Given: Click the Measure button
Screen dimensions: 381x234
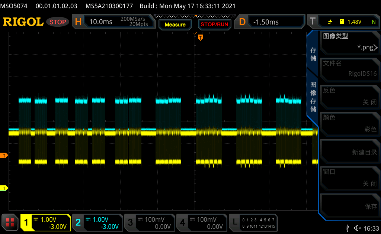Looking at the screenshot, I should (x=175, y=25).
